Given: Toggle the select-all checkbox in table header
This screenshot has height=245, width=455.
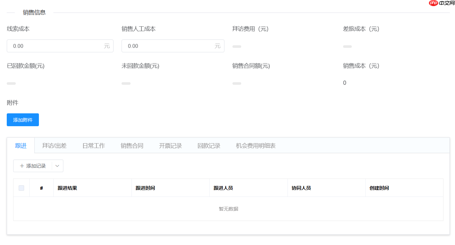Looking at the screenshot, I should (x=21, y=188).
